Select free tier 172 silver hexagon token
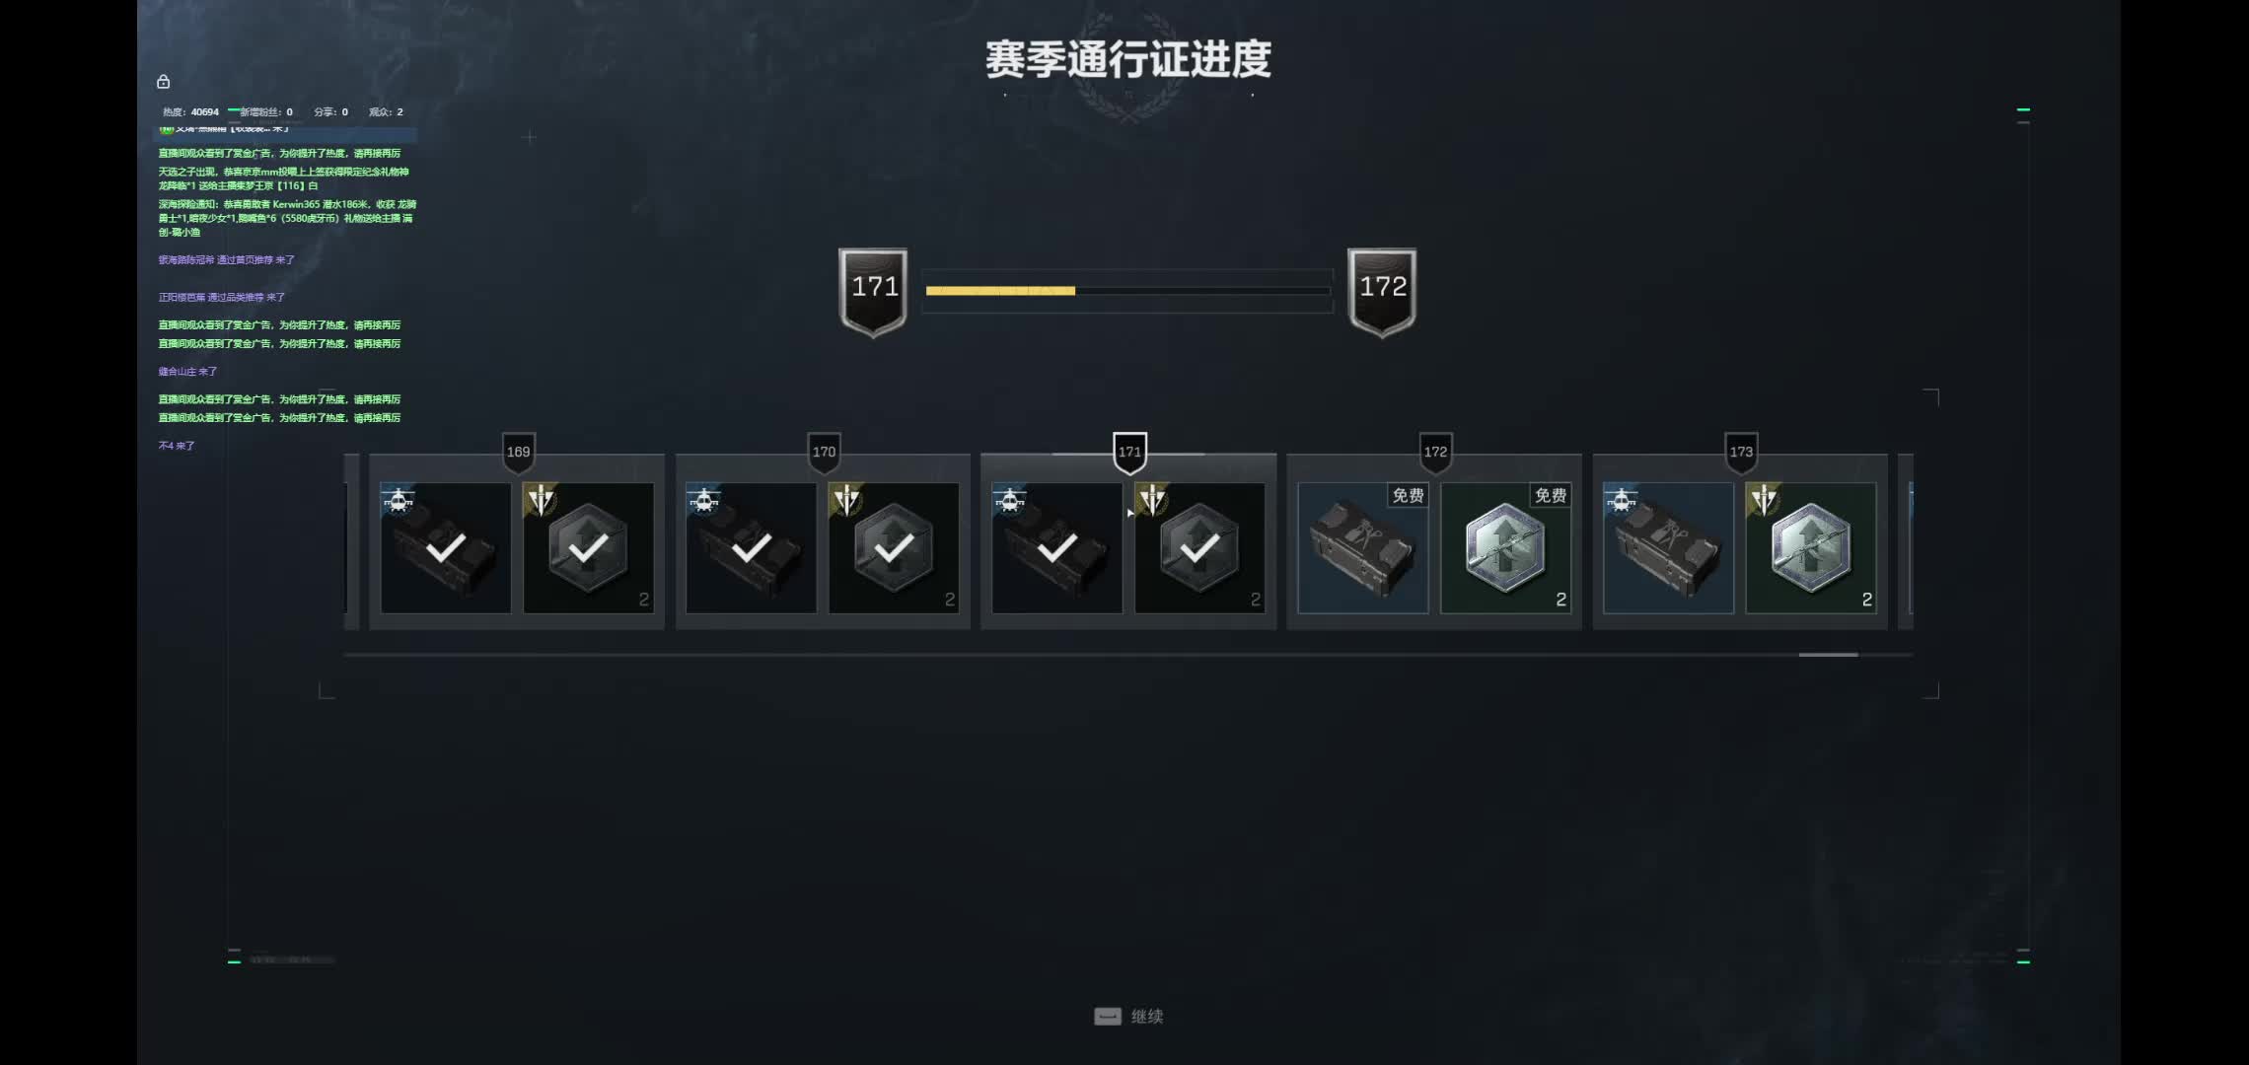Viewport: 2249px width, 1065px height. point(1505,548)
